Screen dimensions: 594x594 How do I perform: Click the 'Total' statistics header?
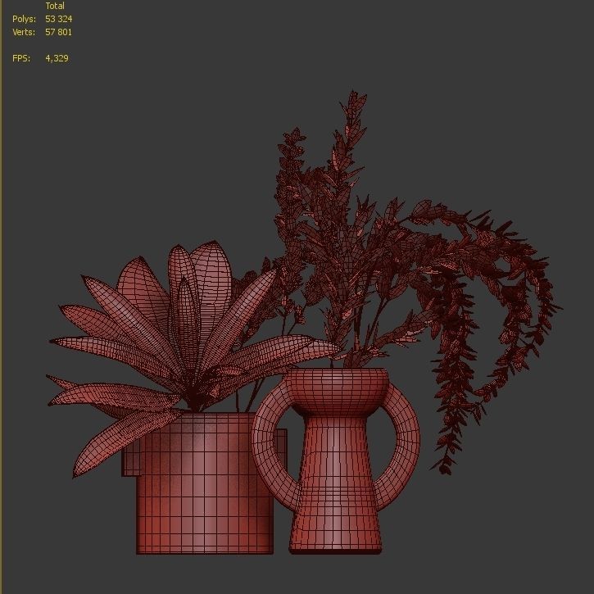(55, 6)
